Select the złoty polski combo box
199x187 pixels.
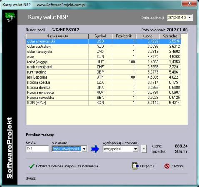point(121,149)
